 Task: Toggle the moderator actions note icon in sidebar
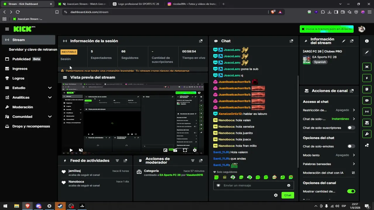click(367, 89)
